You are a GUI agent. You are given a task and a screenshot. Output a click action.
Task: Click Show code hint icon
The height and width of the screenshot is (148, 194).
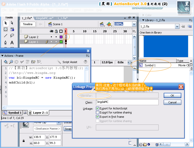(x=33, y=62)
